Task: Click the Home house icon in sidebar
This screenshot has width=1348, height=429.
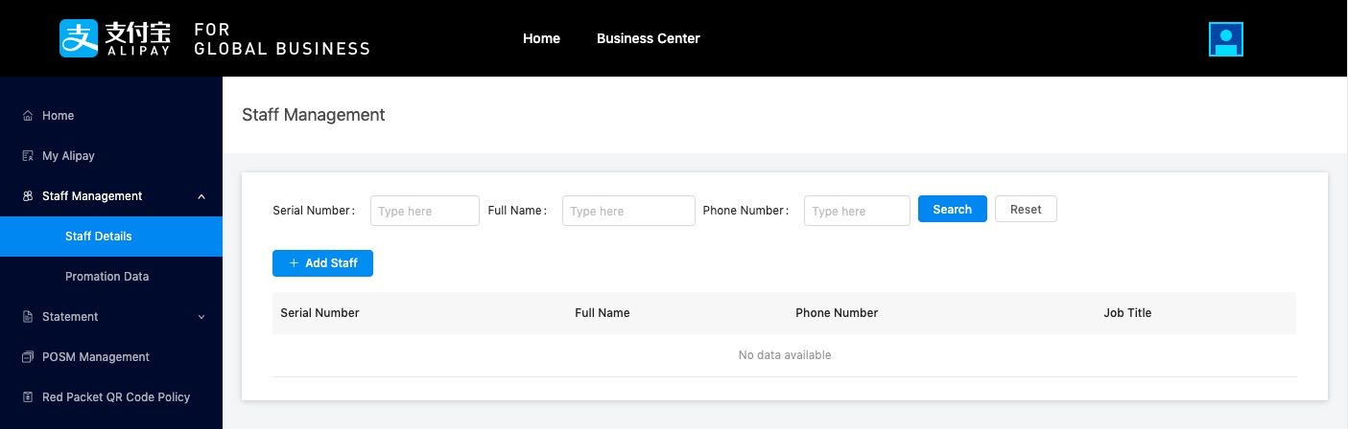Action: (x=28, y=116)
